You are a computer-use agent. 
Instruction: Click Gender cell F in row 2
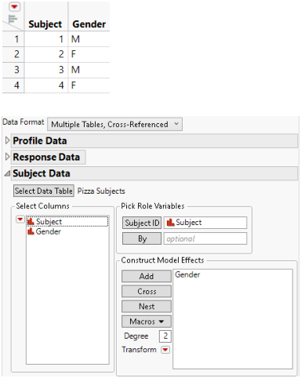(x=89, y=54)
